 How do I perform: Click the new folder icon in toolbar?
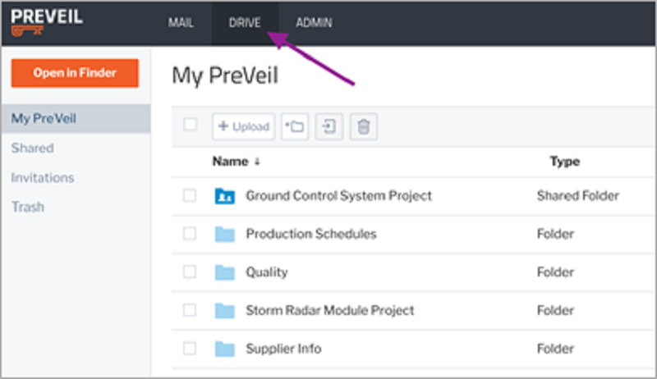[295, 126]
